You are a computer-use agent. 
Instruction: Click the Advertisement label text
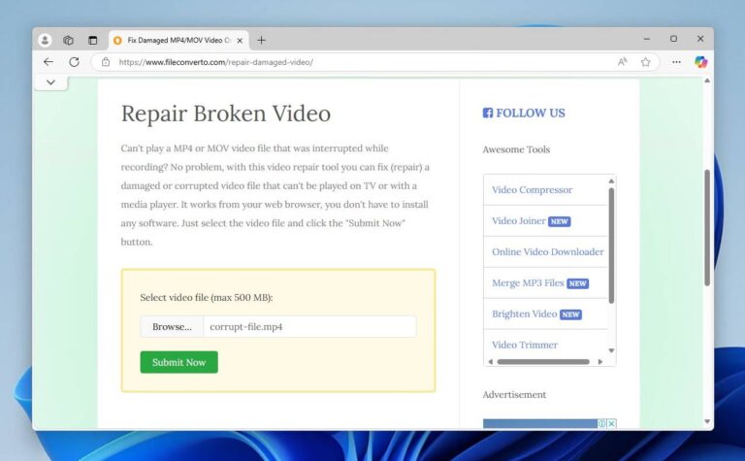pyautogui.click(x=514, y=394)
